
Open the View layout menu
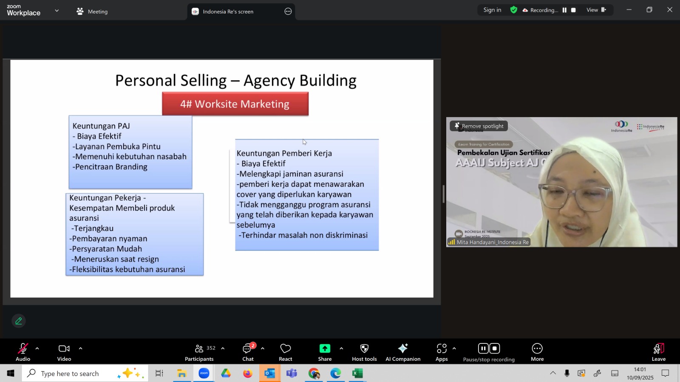[596, 10]
